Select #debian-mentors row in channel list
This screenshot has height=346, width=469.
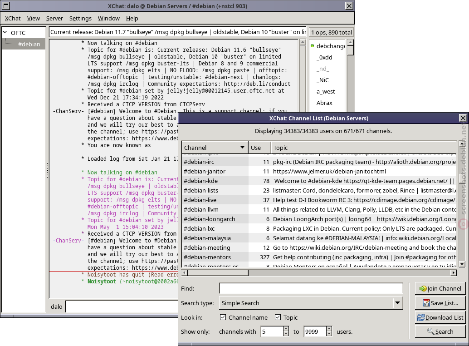(x=319, y=257)
